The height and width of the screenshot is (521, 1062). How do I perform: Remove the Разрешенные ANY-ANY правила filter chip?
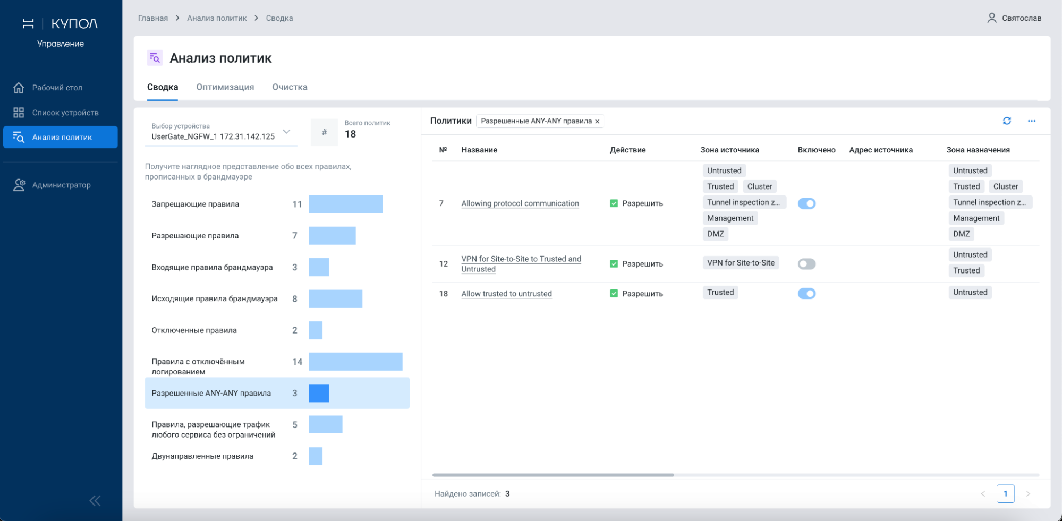597,122
